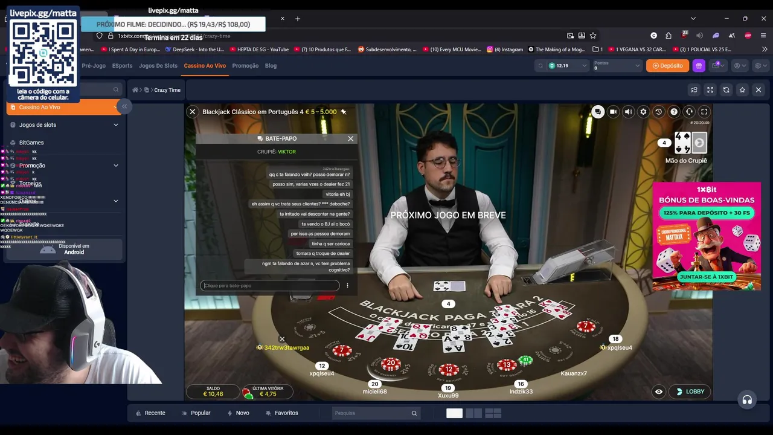
Task: Open the 1 VEGANA VS 32 CAR... bookmark
Action: tap(636, 50)
